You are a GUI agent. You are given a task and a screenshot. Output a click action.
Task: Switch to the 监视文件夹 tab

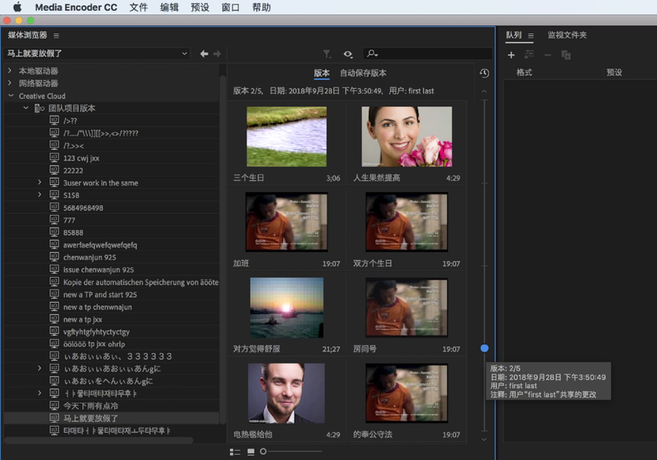[568, 35]
